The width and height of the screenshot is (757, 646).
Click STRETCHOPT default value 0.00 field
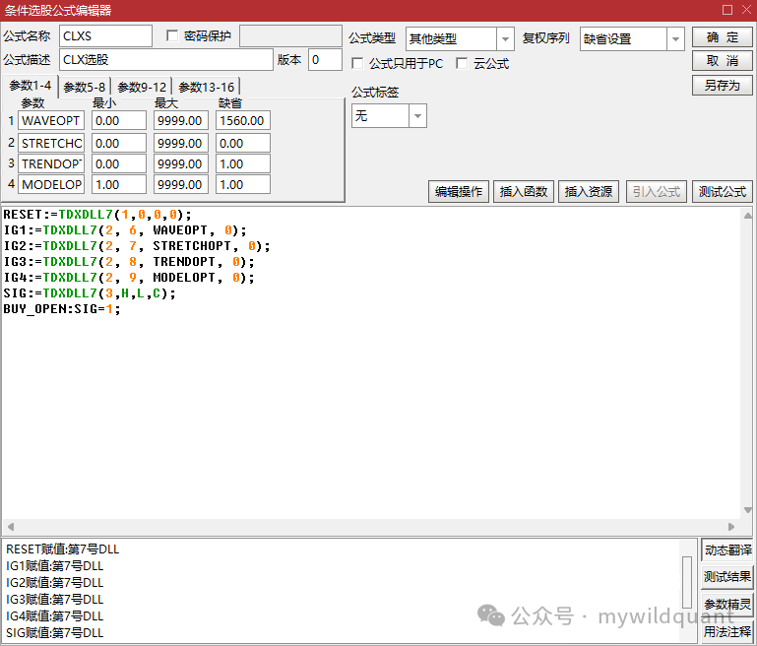243,144
